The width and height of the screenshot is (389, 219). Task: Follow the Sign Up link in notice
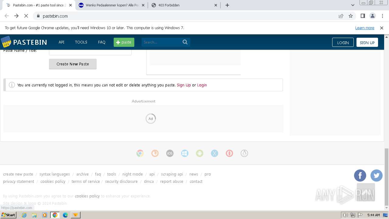pyautogui.click(x=184, y=85)
